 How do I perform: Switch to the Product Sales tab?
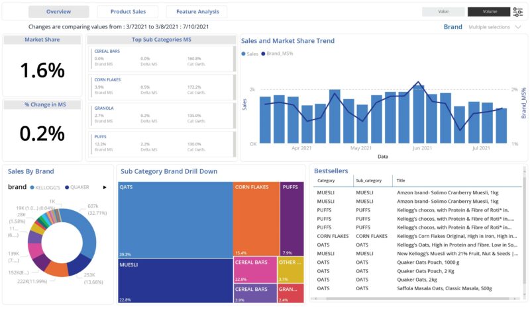click(x=127, y=12)
